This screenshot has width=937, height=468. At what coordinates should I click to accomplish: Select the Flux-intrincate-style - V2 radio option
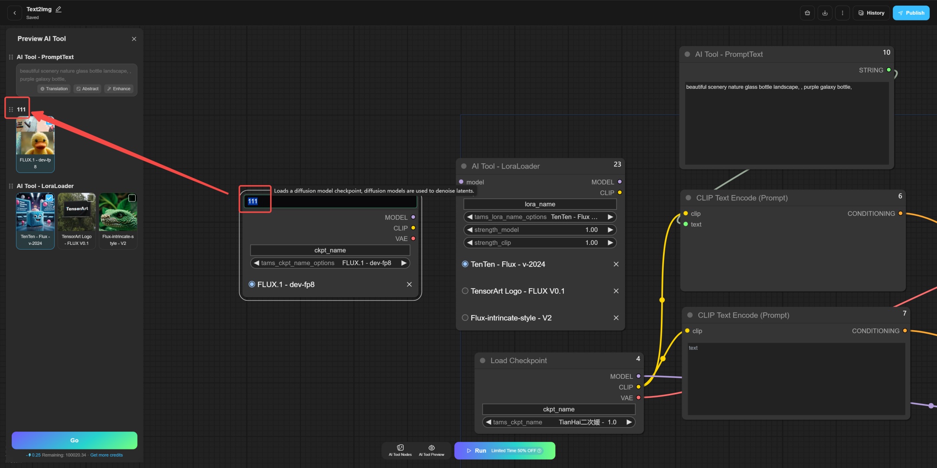465,318
